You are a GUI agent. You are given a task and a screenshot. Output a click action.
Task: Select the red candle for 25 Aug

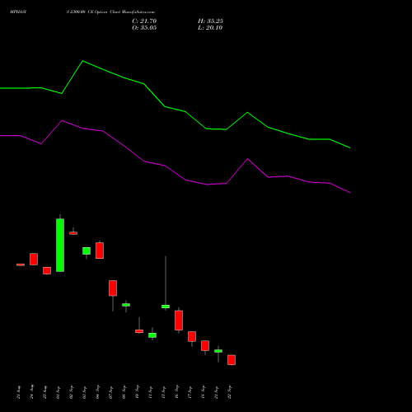tap(47, 270)
